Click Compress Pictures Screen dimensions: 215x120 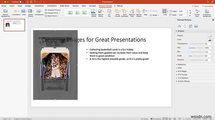(53, 10)
